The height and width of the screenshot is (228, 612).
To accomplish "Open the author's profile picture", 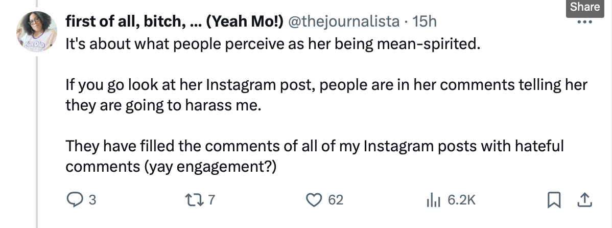I will click(37, 32).
